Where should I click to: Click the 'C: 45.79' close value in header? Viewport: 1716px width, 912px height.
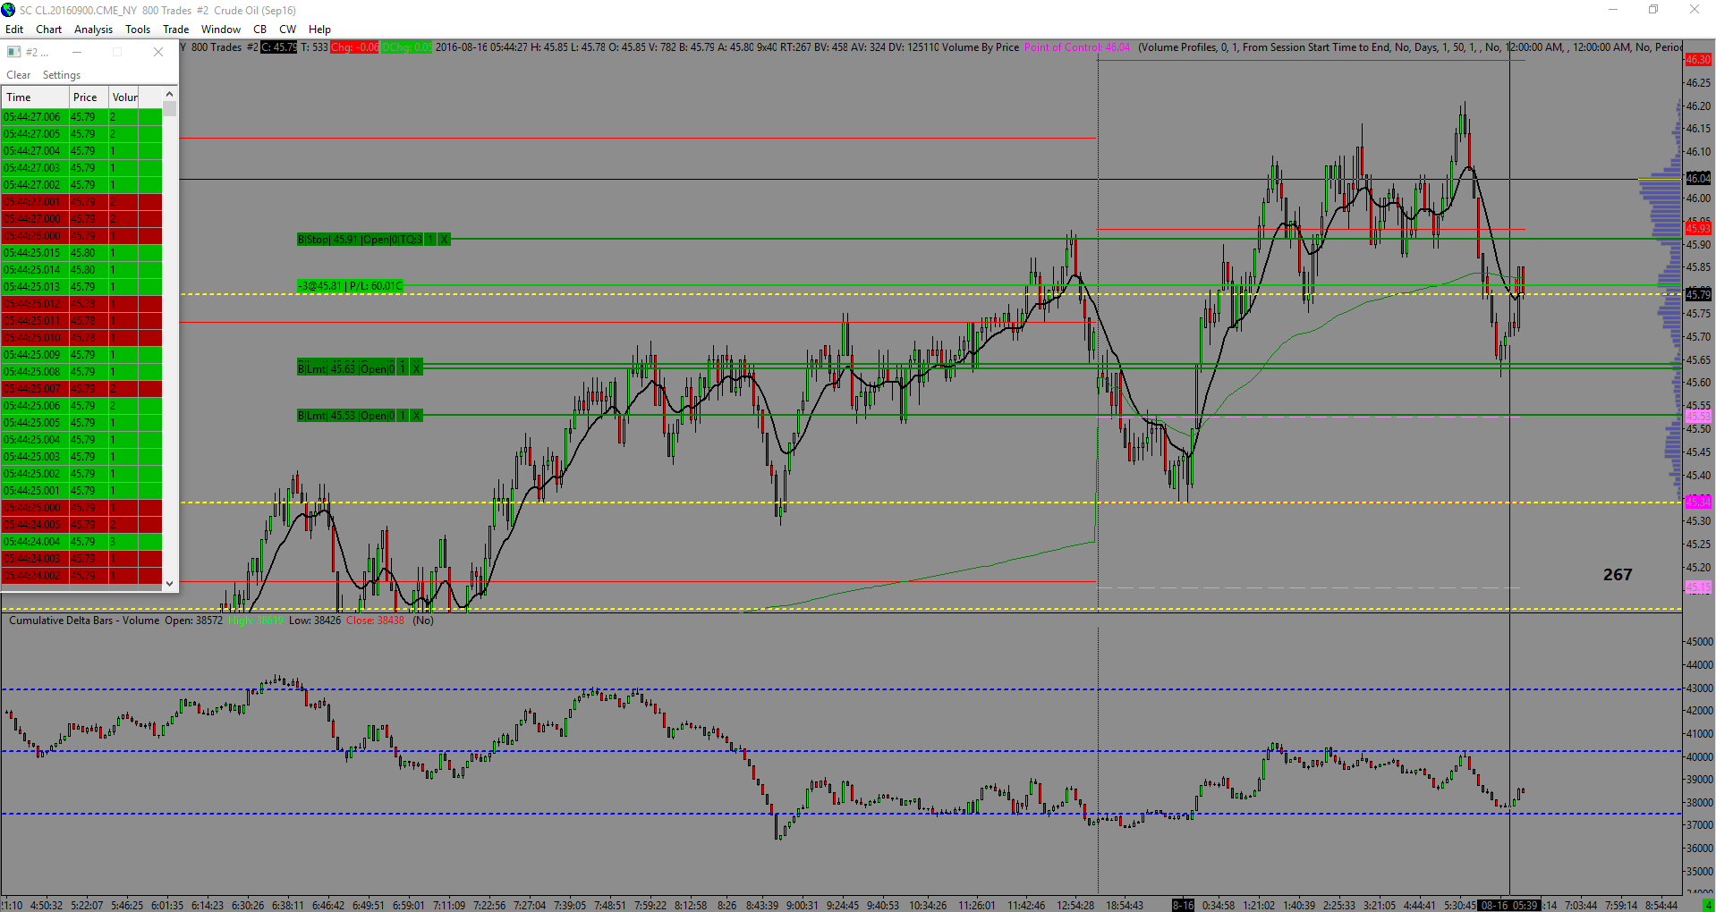(x=279, y=47)
